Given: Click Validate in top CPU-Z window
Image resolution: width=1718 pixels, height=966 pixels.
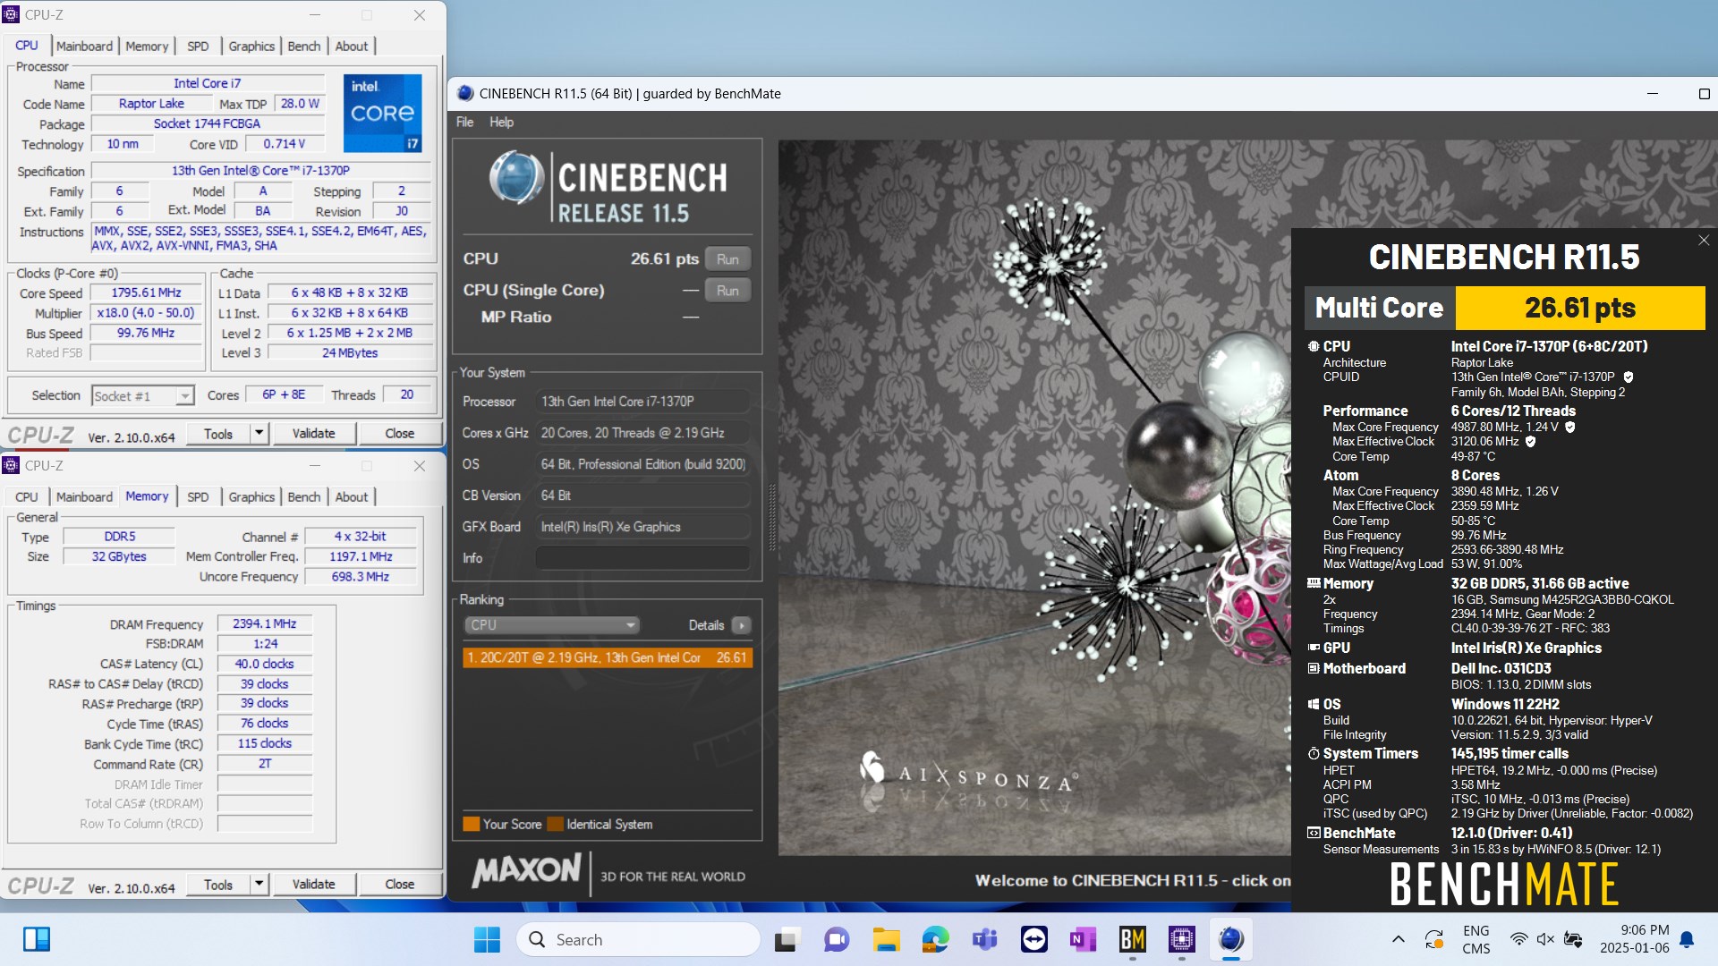Looking at the screenshot, I should point(313,434).
